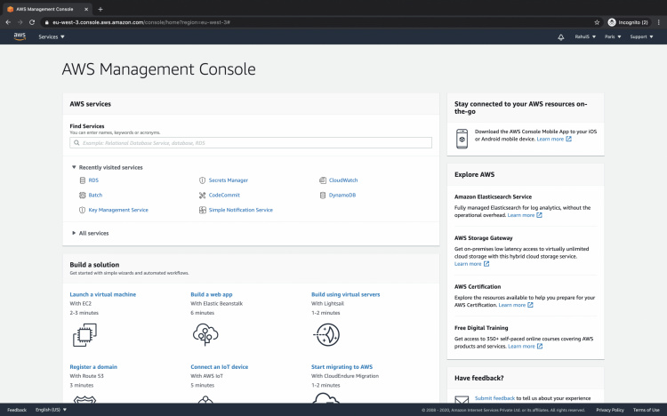This screenshot has width=667, height=416.
Task: Click the Launch a virtual machine link
Action: (102, 294)
